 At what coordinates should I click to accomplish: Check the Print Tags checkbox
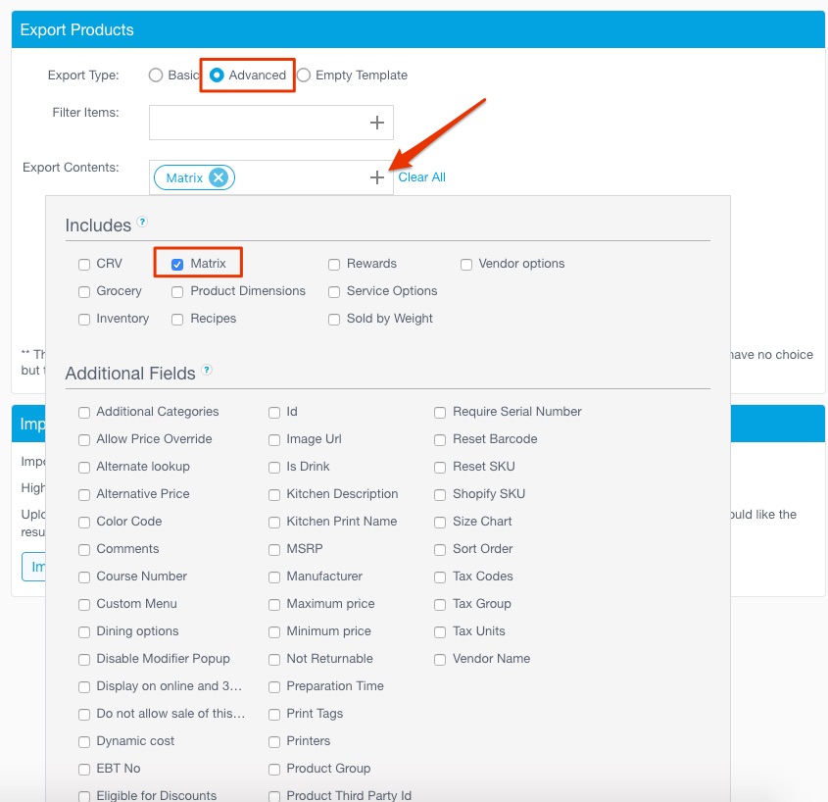point(274,715)
